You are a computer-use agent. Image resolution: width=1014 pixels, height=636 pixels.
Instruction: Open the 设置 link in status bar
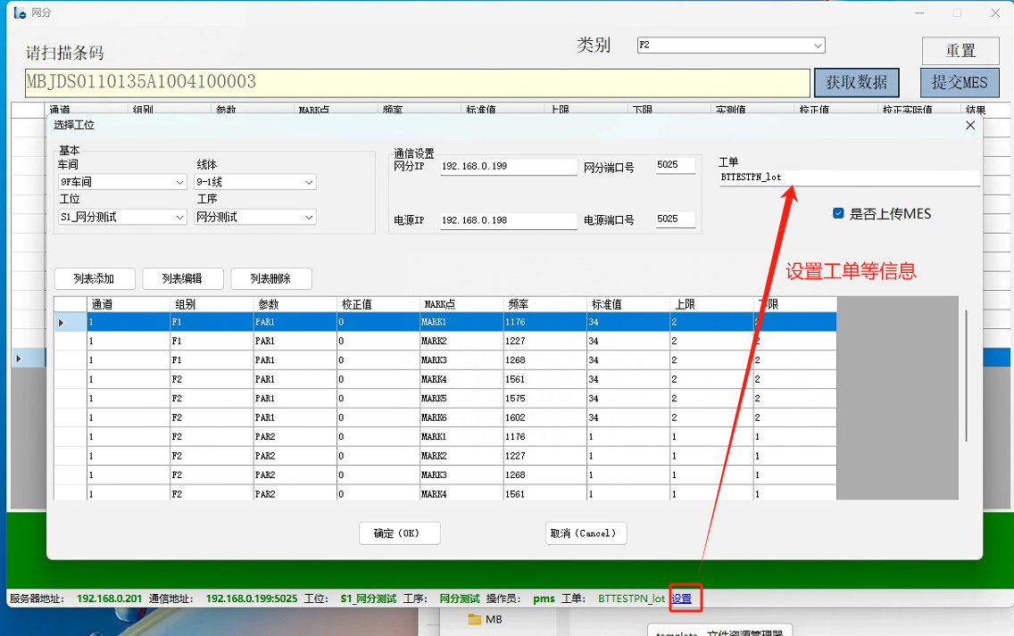point(681,599)
